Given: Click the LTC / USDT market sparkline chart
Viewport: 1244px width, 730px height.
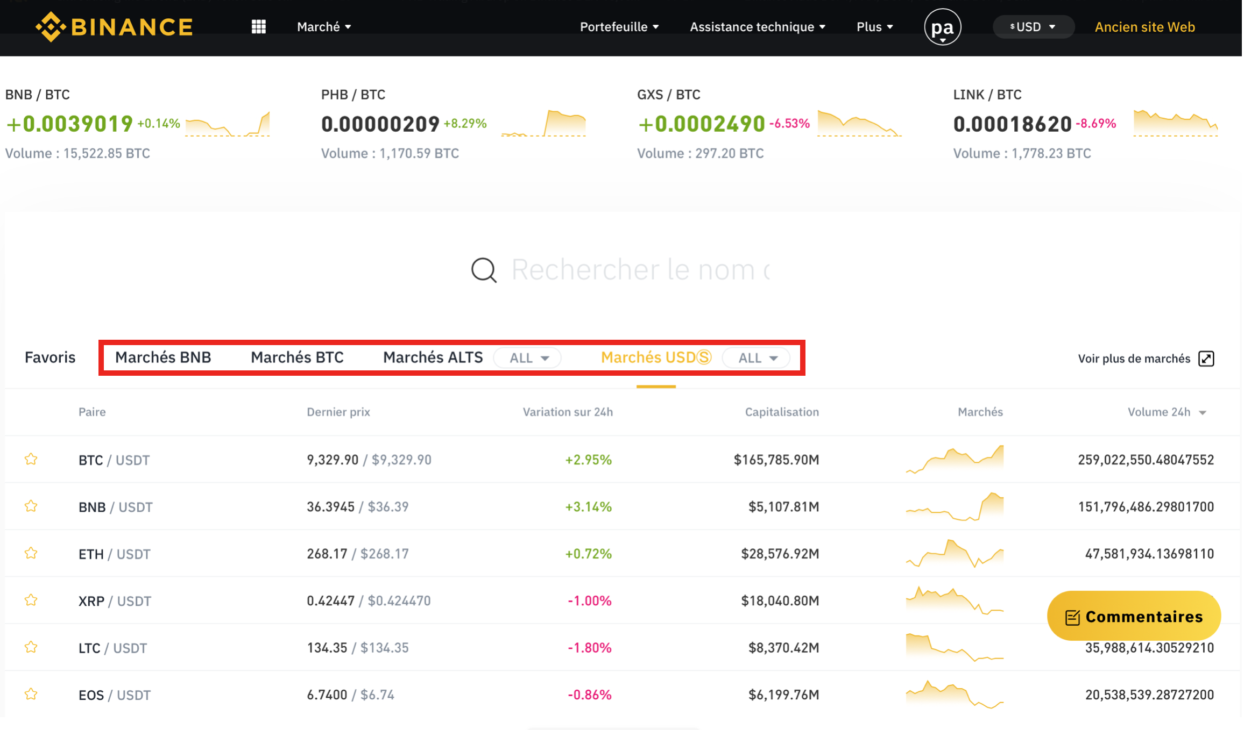Looking at the screenshot, I should [x=955, y=647].
